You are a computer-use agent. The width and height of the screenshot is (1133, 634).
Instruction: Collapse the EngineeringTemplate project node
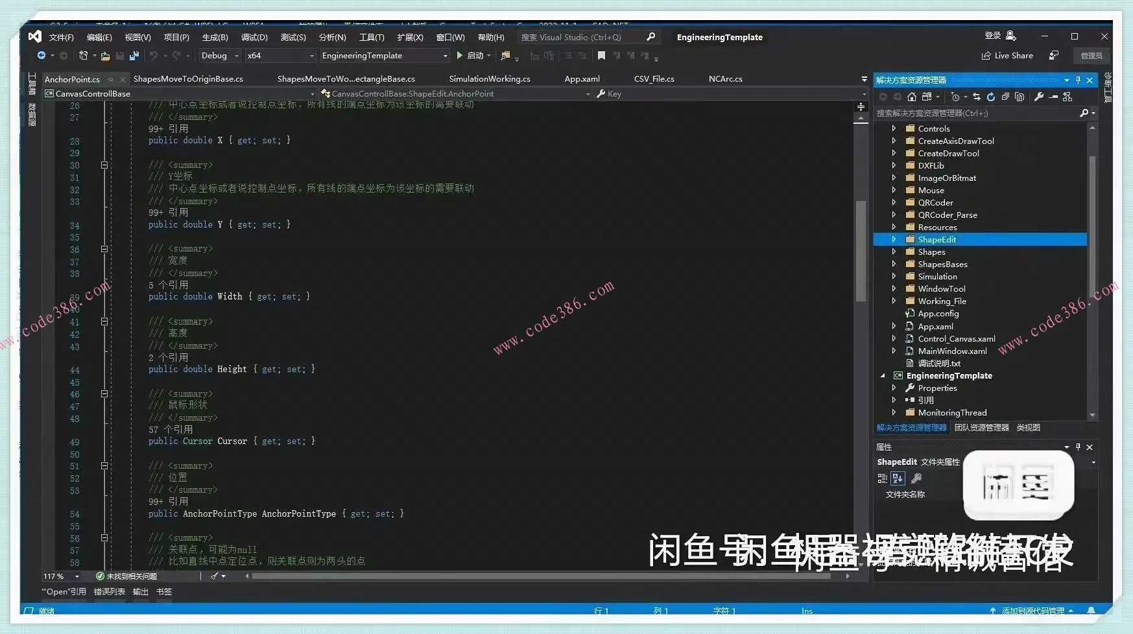883,375
